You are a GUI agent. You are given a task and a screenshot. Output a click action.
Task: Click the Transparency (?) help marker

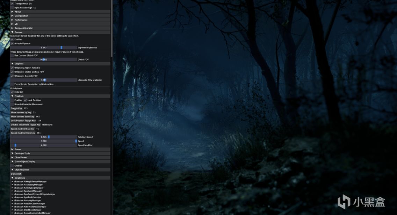coord(30,4)
